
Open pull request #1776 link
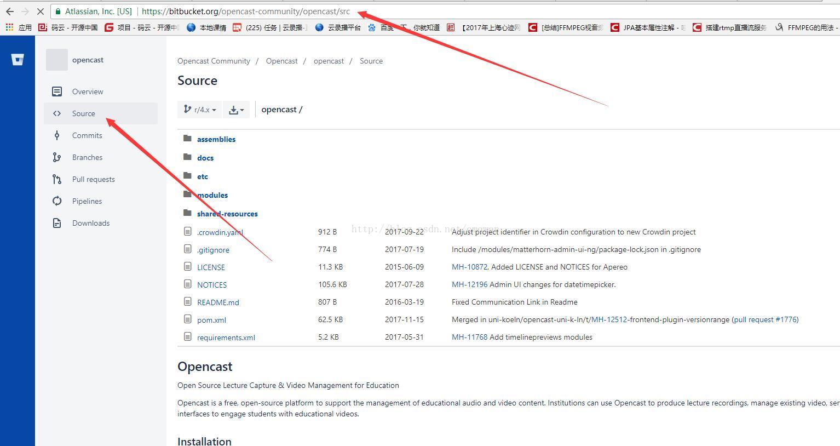tap(766, 319)
